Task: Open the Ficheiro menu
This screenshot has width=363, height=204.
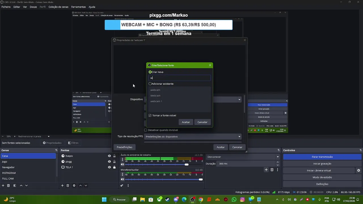Action: [x=6, y=7]
